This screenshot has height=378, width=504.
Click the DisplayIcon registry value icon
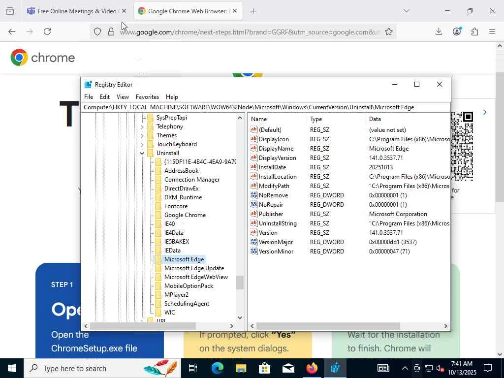254,139
